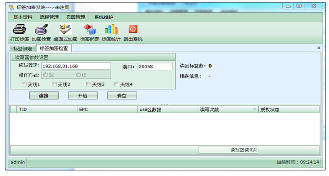329x176 pixels.
Task: Select the 读 radio button
Action: 79,75
